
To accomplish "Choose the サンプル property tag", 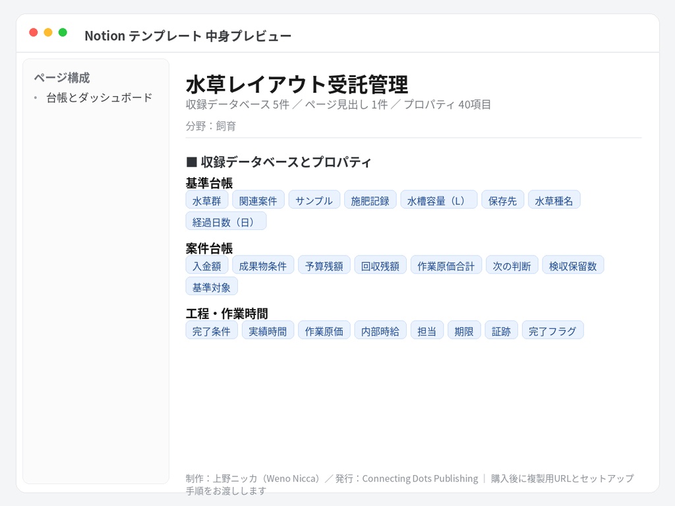I will (314, 200).
